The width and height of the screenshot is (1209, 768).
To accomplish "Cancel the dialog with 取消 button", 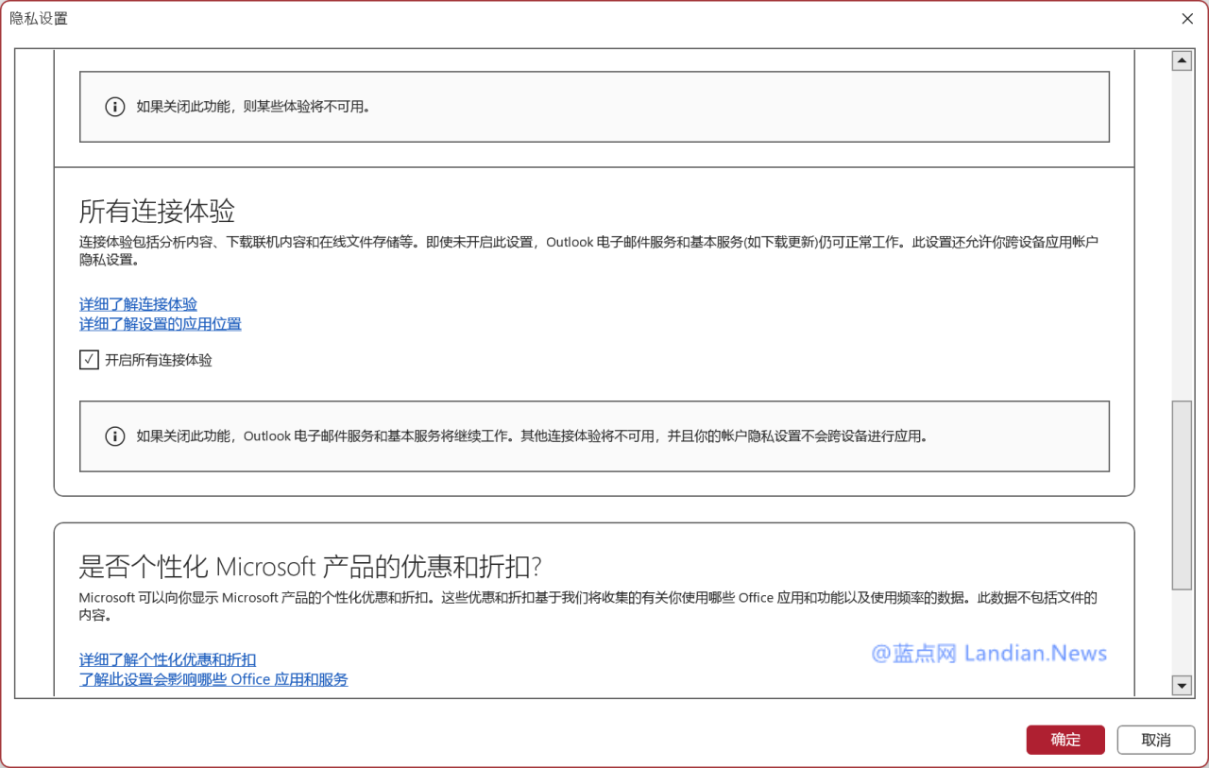I will tap(1156, 740).
